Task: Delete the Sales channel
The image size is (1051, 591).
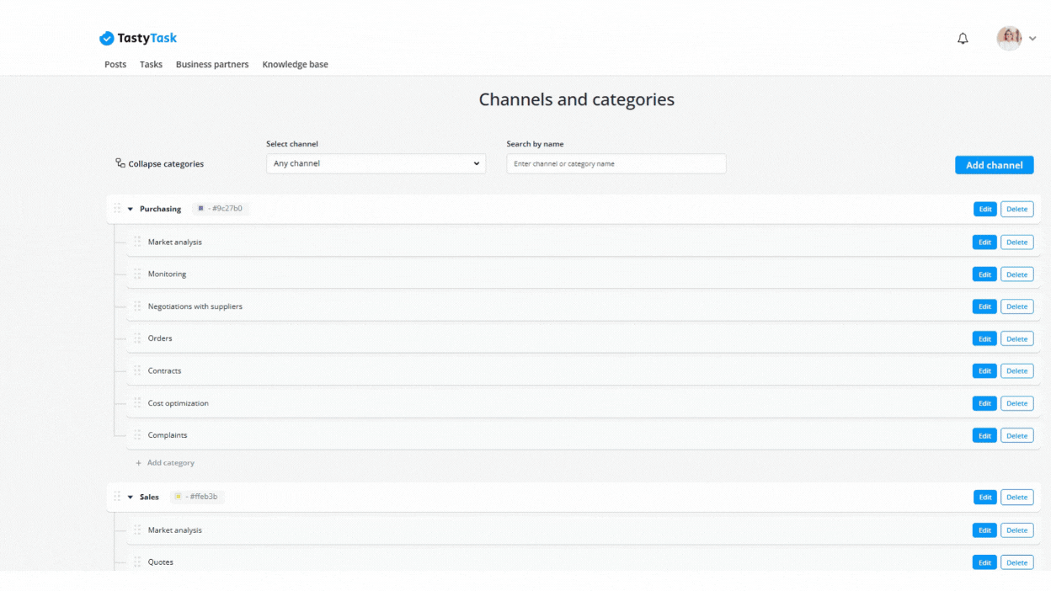Action: click(1016, 498)
